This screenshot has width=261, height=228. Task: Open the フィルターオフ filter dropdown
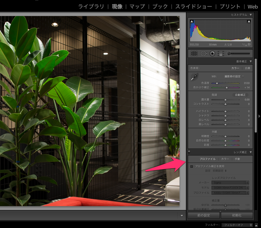click(x=237, y=225)
